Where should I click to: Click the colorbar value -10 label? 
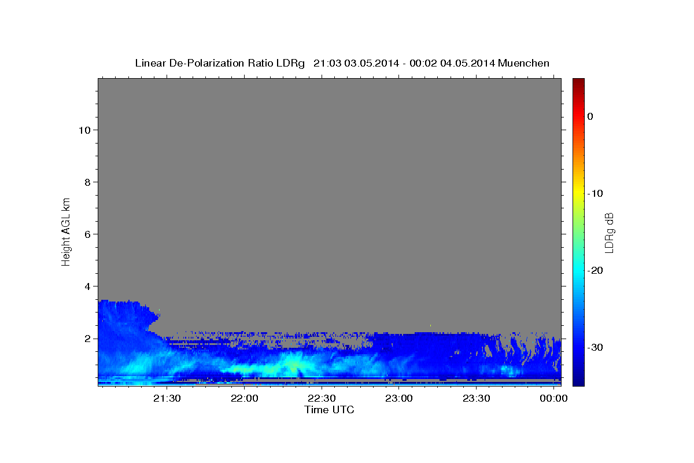[x=595, y=193]
